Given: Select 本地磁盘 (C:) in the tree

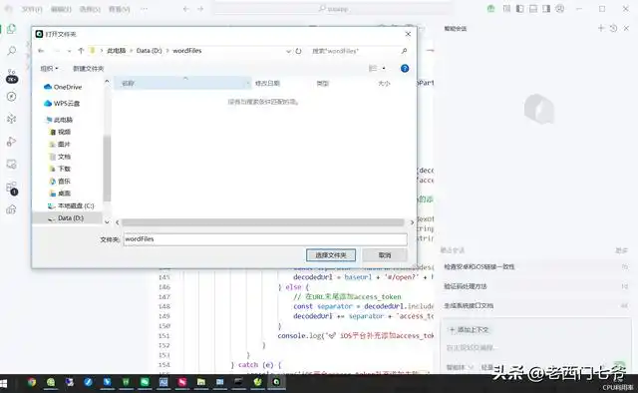Looking at the screenshot, I should coord(71,205).
